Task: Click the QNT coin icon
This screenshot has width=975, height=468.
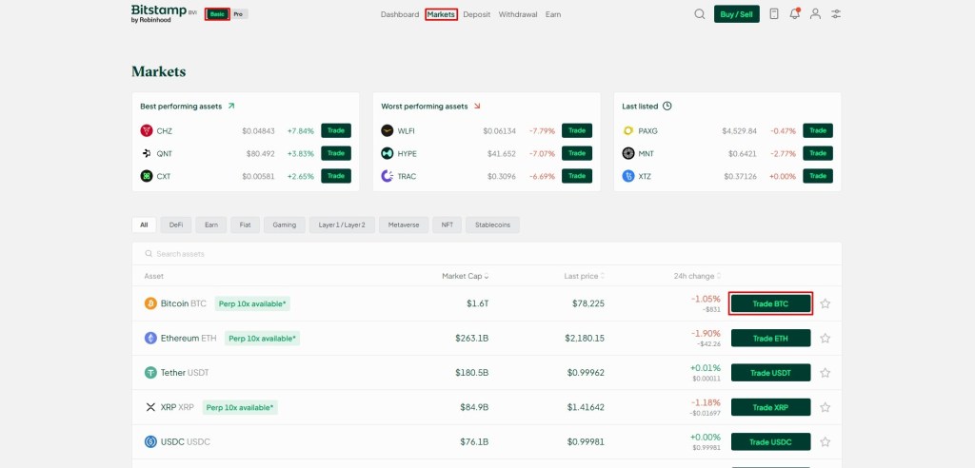Action: (147, 153)
